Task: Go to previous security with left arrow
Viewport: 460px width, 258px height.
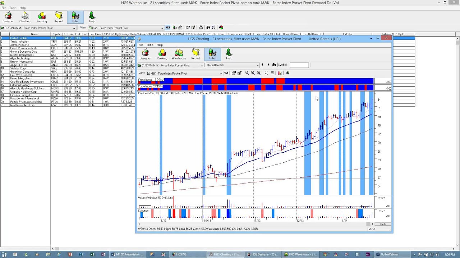Action: (x=262, y=65)
